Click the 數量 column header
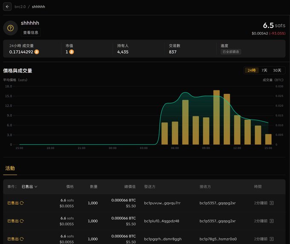 93,187
